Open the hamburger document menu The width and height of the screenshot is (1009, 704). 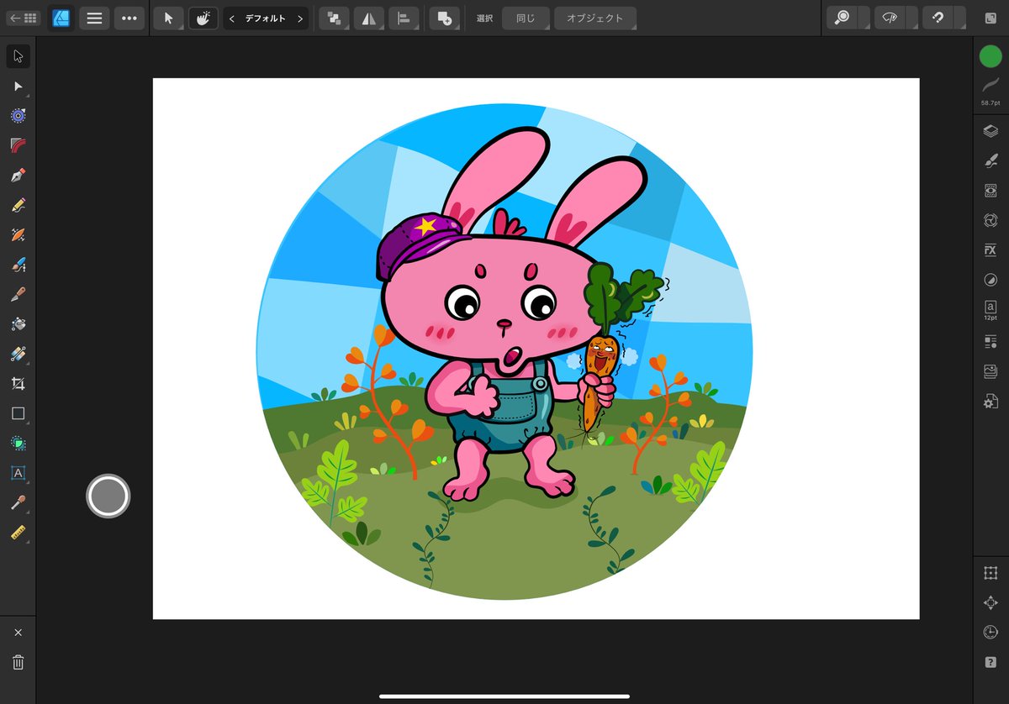(94, 17)
